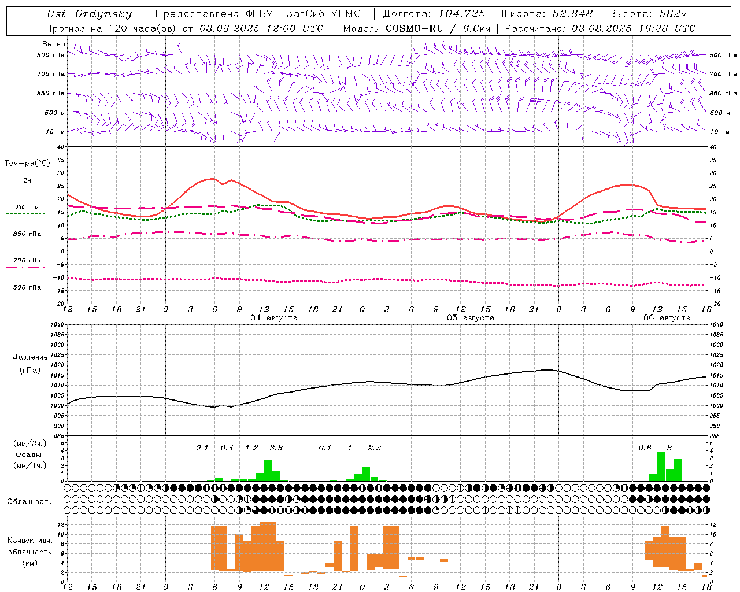This screenshot has width=740, height=592.
Task: Click the Долгота: 104.725 field
Action: coord(434,14)
